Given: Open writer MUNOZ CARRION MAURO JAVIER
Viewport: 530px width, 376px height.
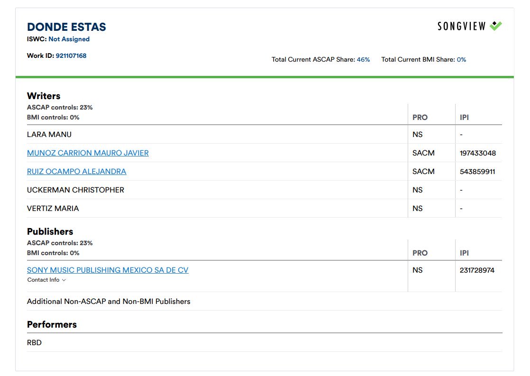Looking at the screenshot, I should [x=87, y=153].
